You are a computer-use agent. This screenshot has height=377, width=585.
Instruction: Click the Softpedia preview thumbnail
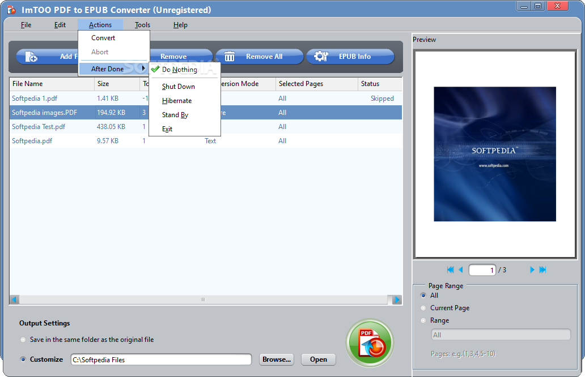point(495,154)
